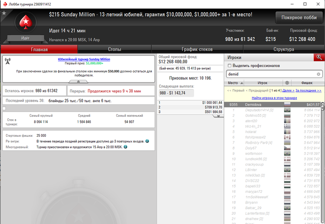This screenshot has height=224, width=325.
Task: Switch to the Столы tab
Action: (114, 49)
